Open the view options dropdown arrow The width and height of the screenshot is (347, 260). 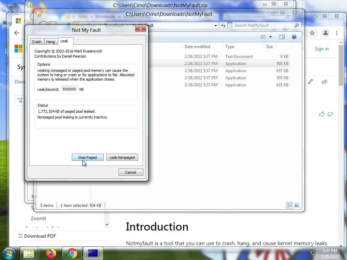coord(270,37)
